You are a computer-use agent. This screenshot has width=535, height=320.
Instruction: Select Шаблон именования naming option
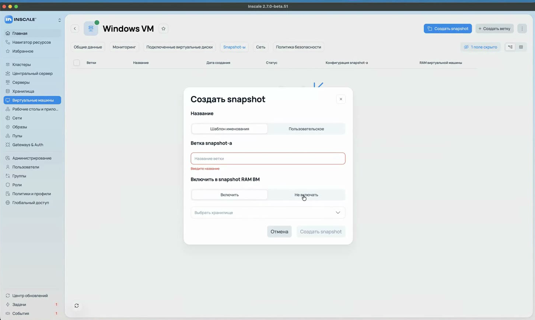(230, 129)
